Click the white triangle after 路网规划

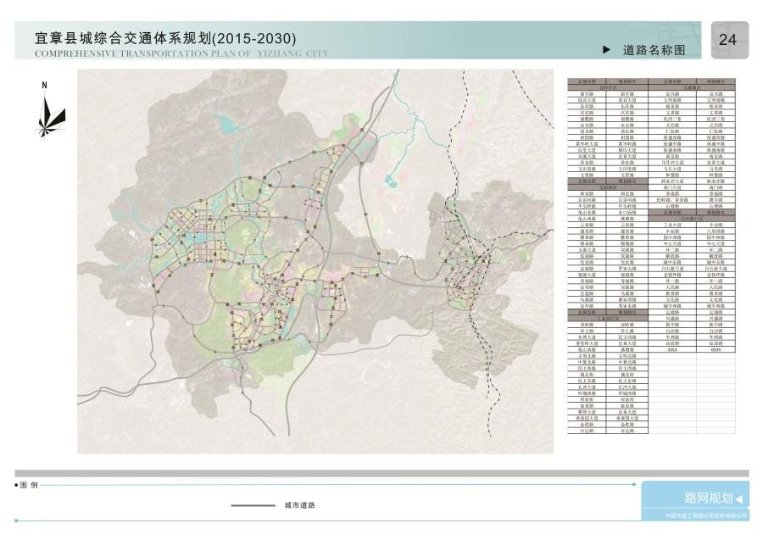click(x=738, y=498)
